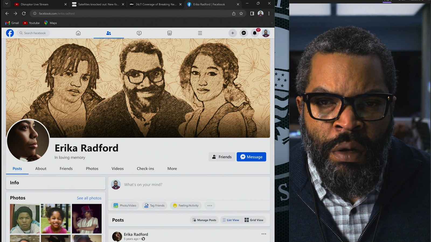
Task: Open the photo of the smiling little girl
Action: pyautogui.click(x=56, y=219)
